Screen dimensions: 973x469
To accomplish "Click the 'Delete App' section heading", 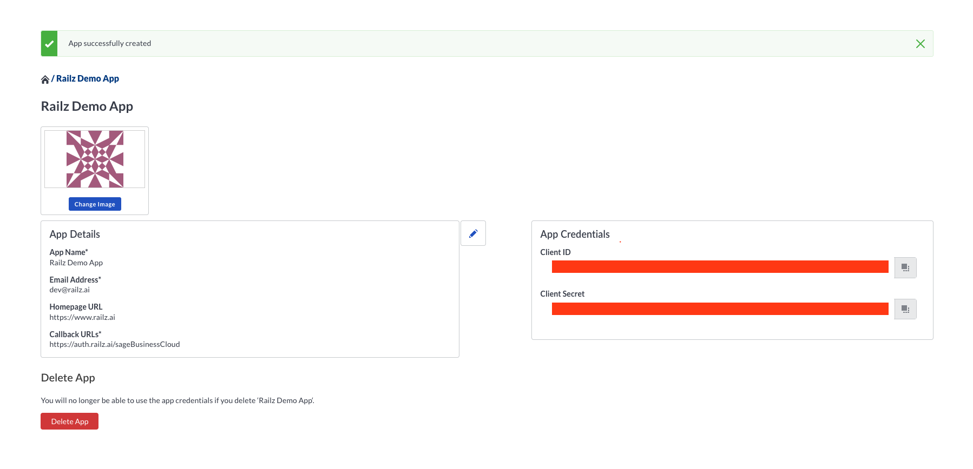I will pyautogui.click(x=68, y=378).
